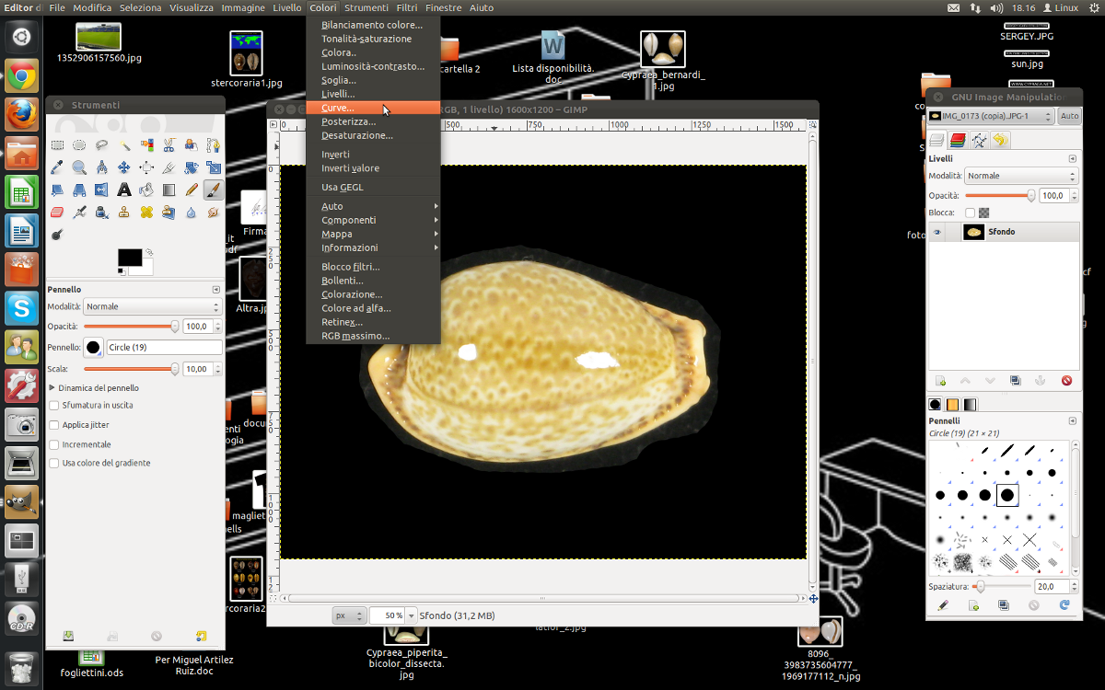Open image selector IMG_0173 dropdown
This screenshot has height=690, width=1105.
tap(991, 116)
